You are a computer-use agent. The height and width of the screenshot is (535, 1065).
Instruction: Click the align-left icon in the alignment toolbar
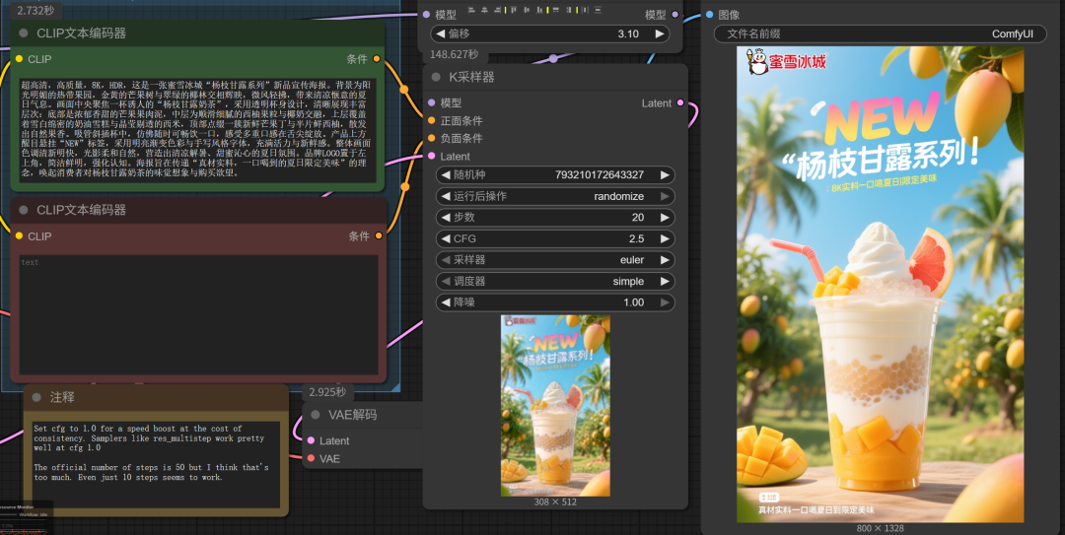tap(471, 10)
